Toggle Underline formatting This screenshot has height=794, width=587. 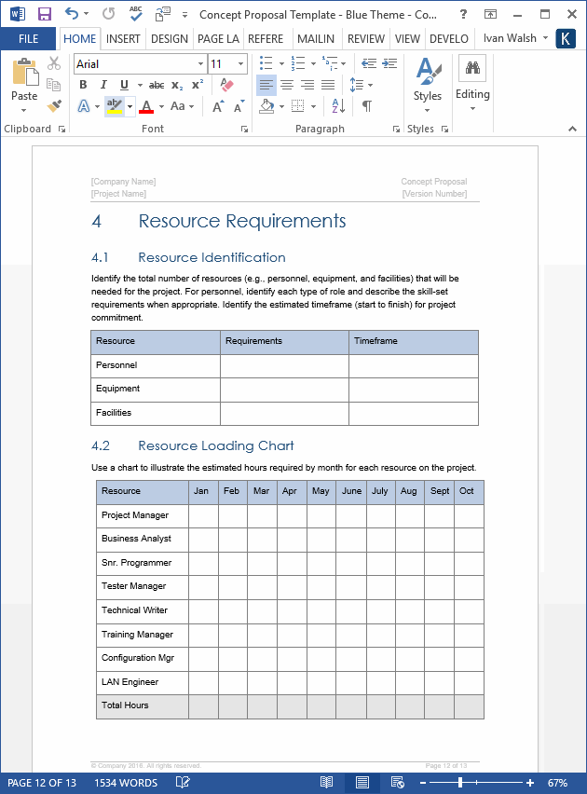pos(124,85)
